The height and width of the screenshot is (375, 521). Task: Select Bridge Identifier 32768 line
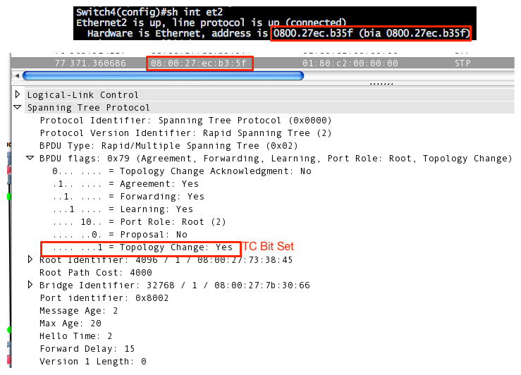coord(175,285)
